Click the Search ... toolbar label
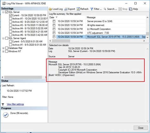This screenshot has height=133, width=150. pos(112,9)
